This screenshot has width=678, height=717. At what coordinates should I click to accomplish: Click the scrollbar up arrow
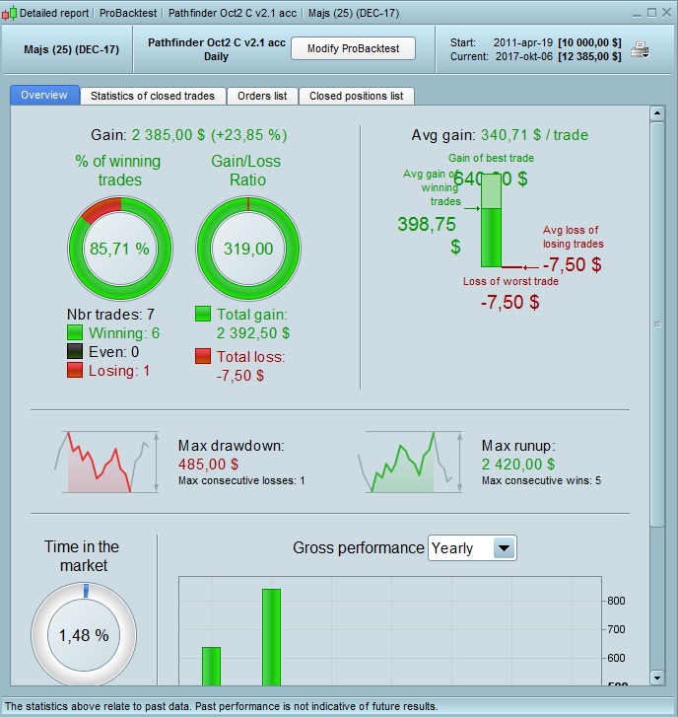657,113
